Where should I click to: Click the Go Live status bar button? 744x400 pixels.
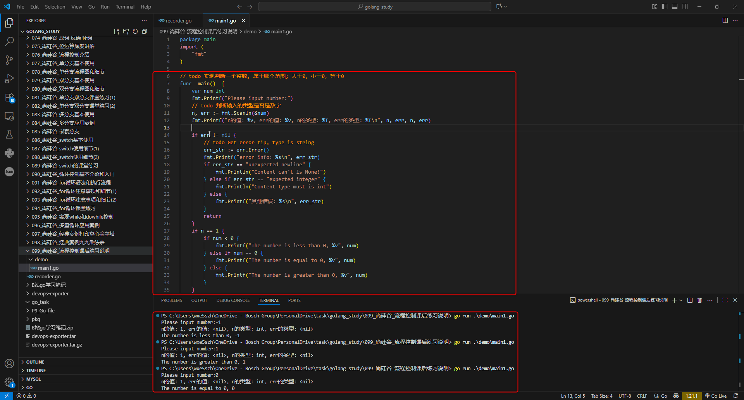coord(716,396)
